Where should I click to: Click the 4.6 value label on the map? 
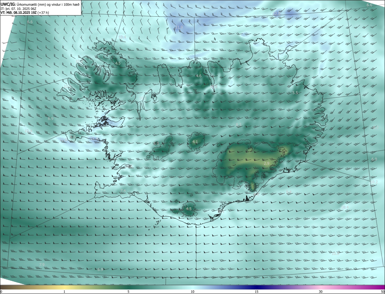[199, 76]
